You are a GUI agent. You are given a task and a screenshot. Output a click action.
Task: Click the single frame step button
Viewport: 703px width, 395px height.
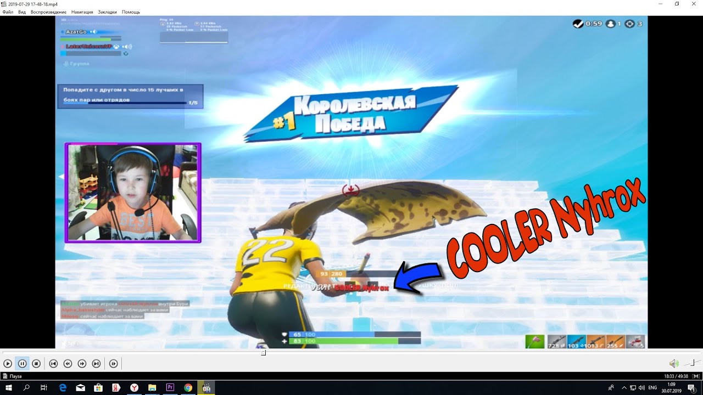point(113,363)
